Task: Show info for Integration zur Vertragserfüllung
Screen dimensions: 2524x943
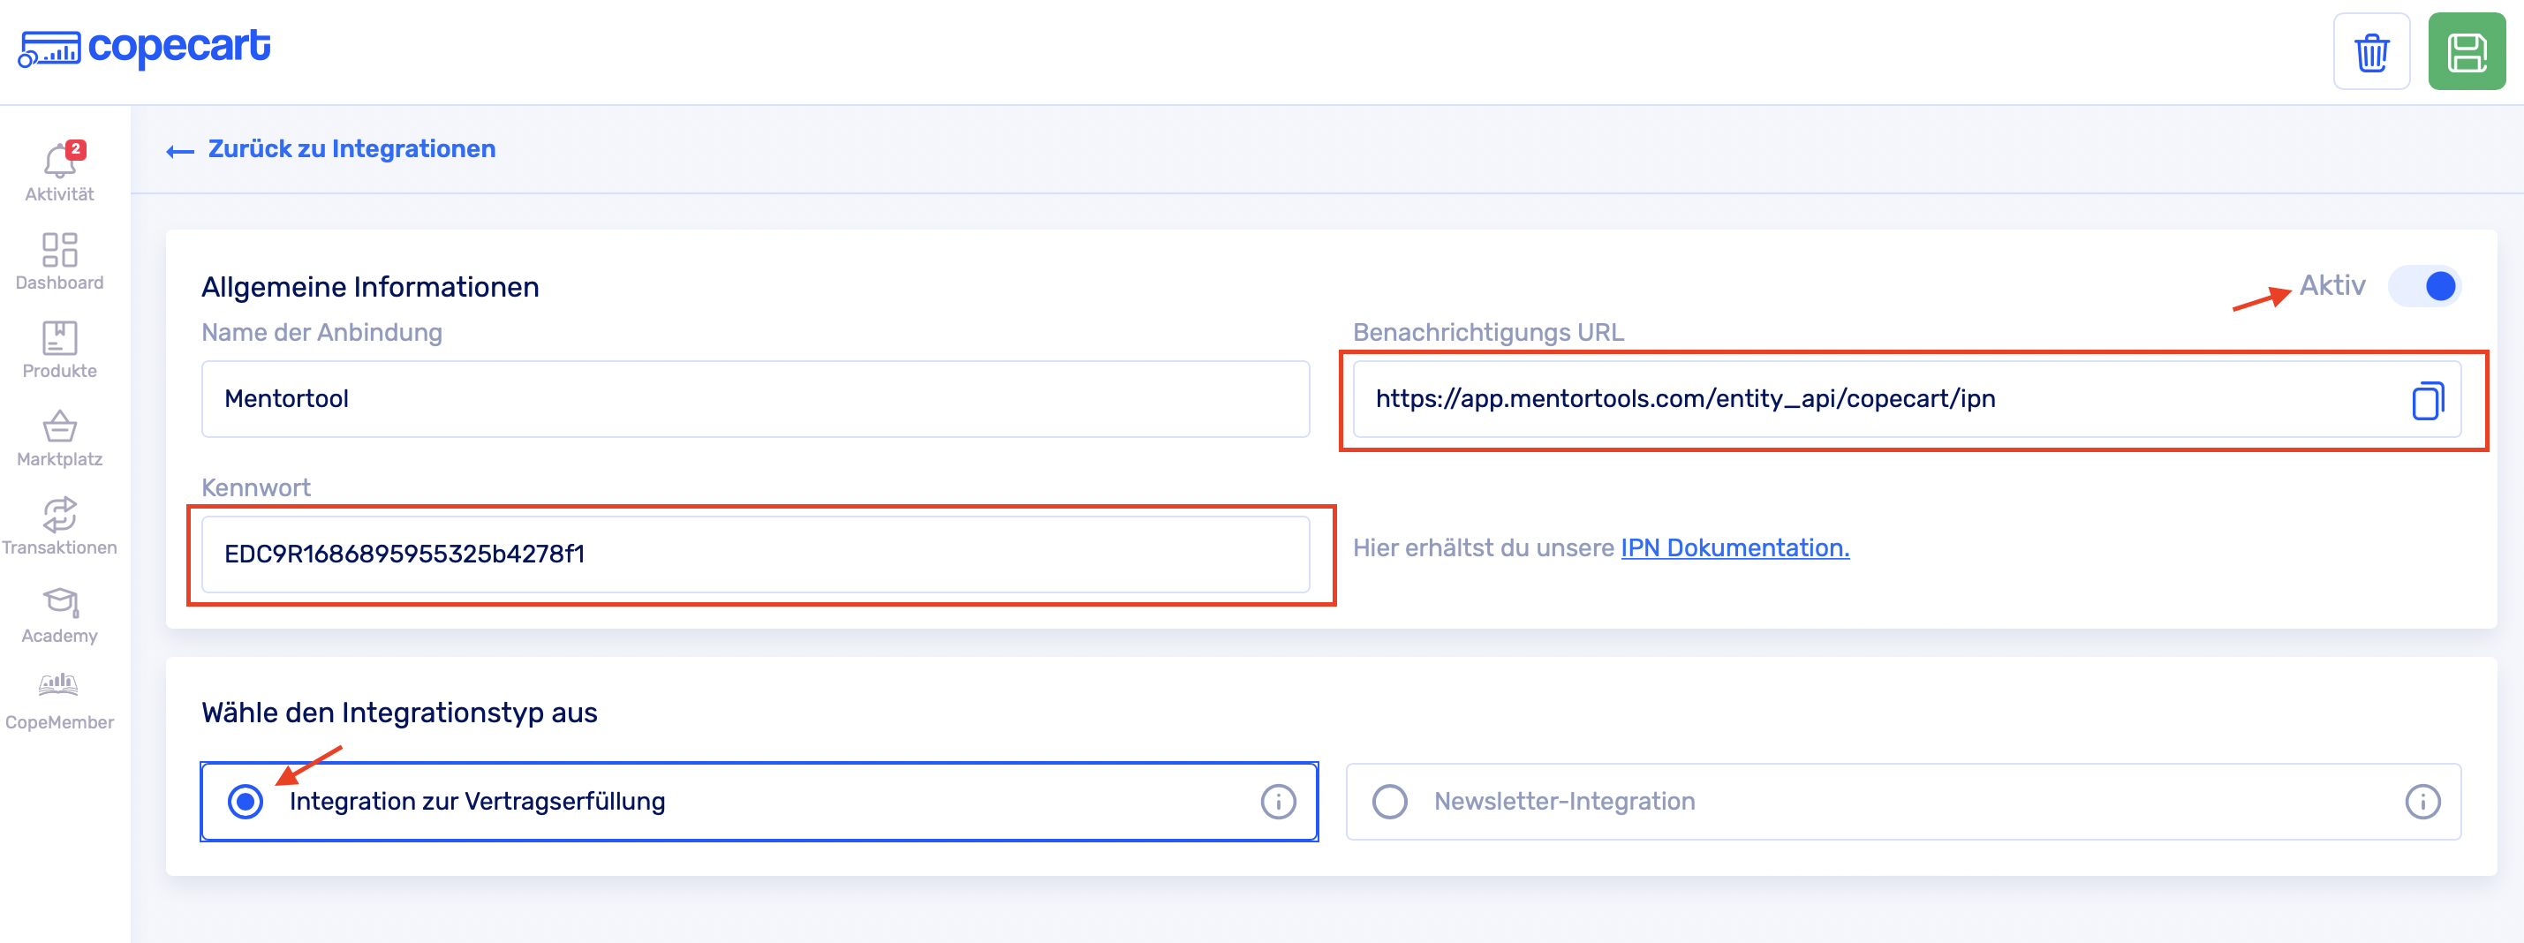Action: click(1277, 801)
